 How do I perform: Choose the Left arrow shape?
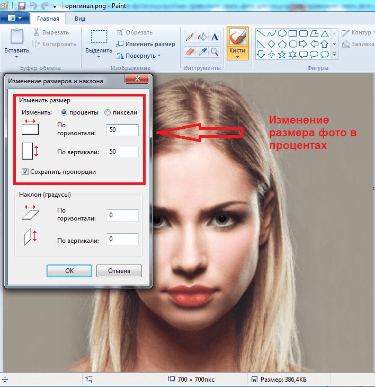pos(314,44)
